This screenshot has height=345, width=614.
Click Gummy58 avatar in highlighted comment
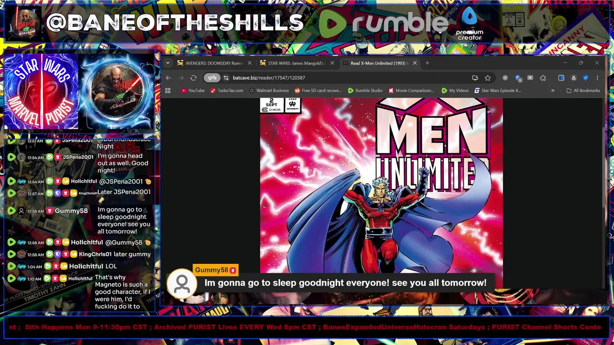pos(182,285)
